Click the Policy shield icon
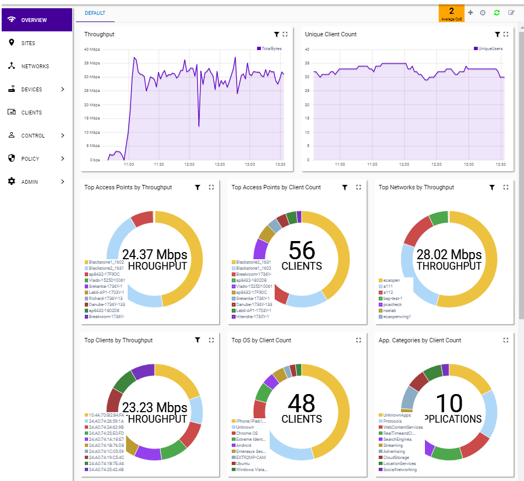 pos(12,158)
